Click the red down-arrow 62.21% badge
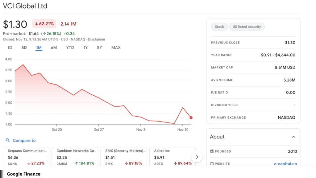The height and width of the screenshot is (178, 316). (x=44, y=24)
